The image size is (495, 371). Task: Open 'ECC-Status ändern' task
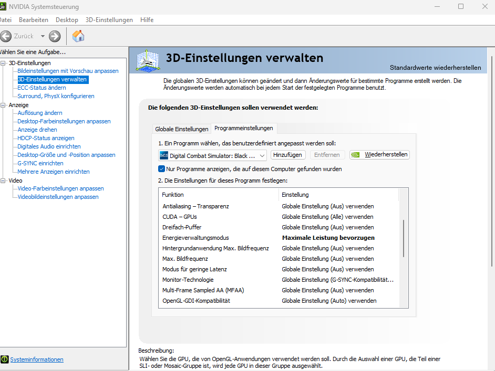coord(42,88)
